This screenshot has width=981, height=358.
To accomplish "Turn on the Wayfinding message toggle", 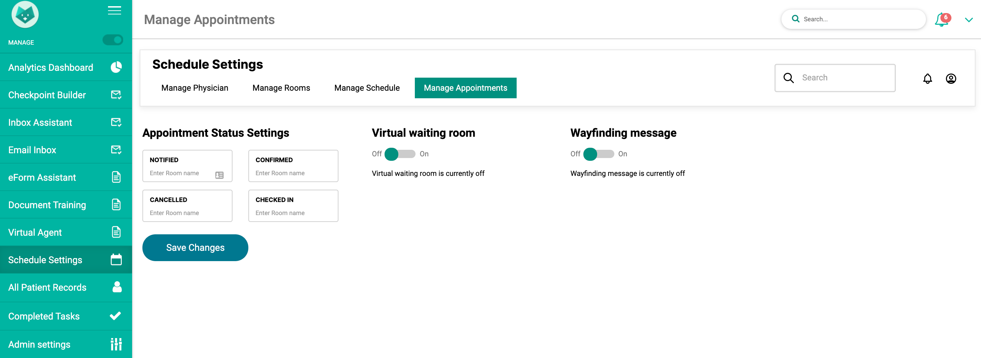I will tap(598, 154).
